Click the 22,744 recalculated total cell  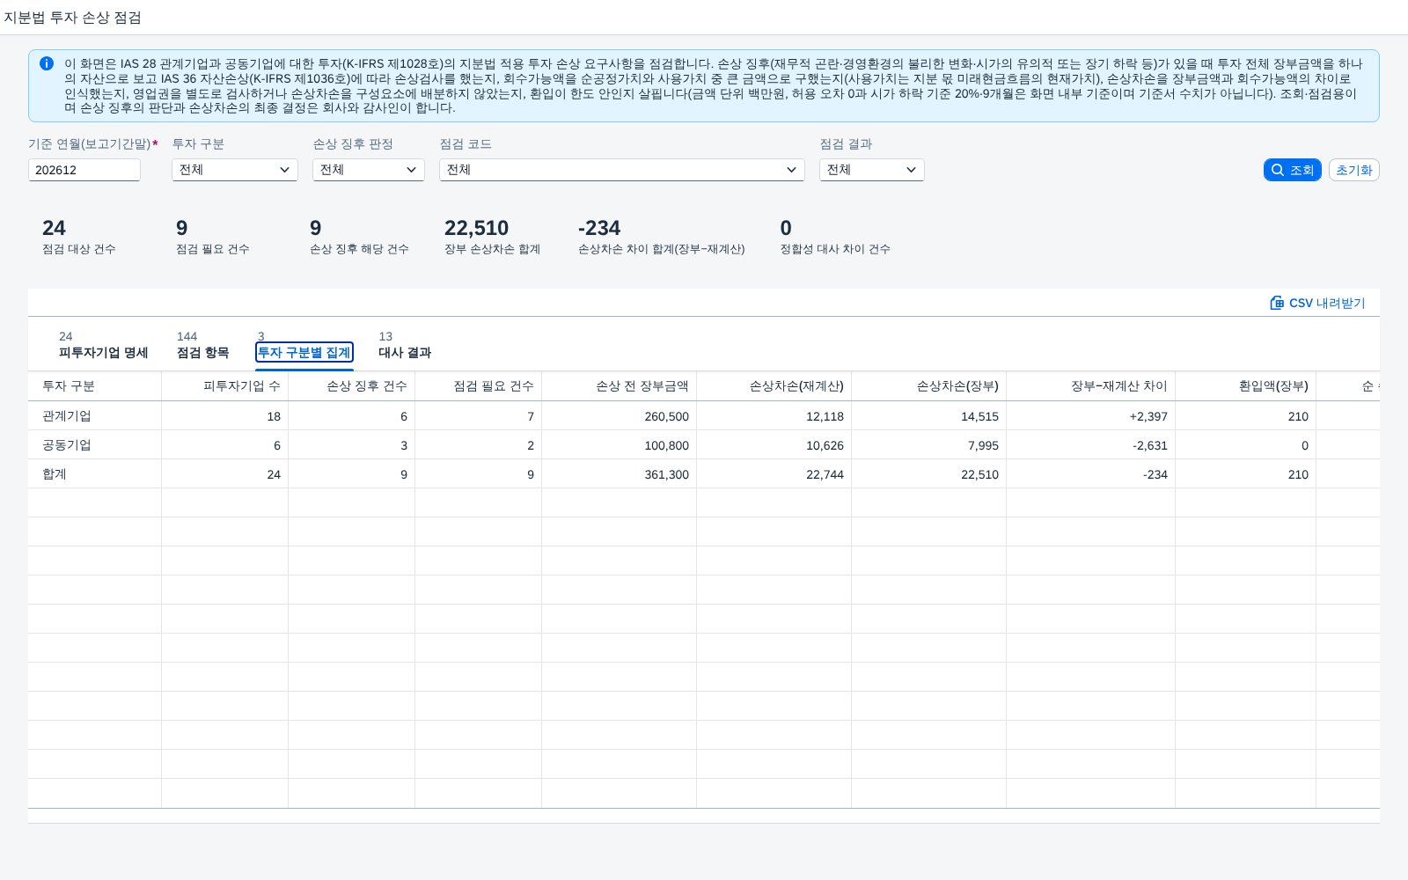point(774,474)
